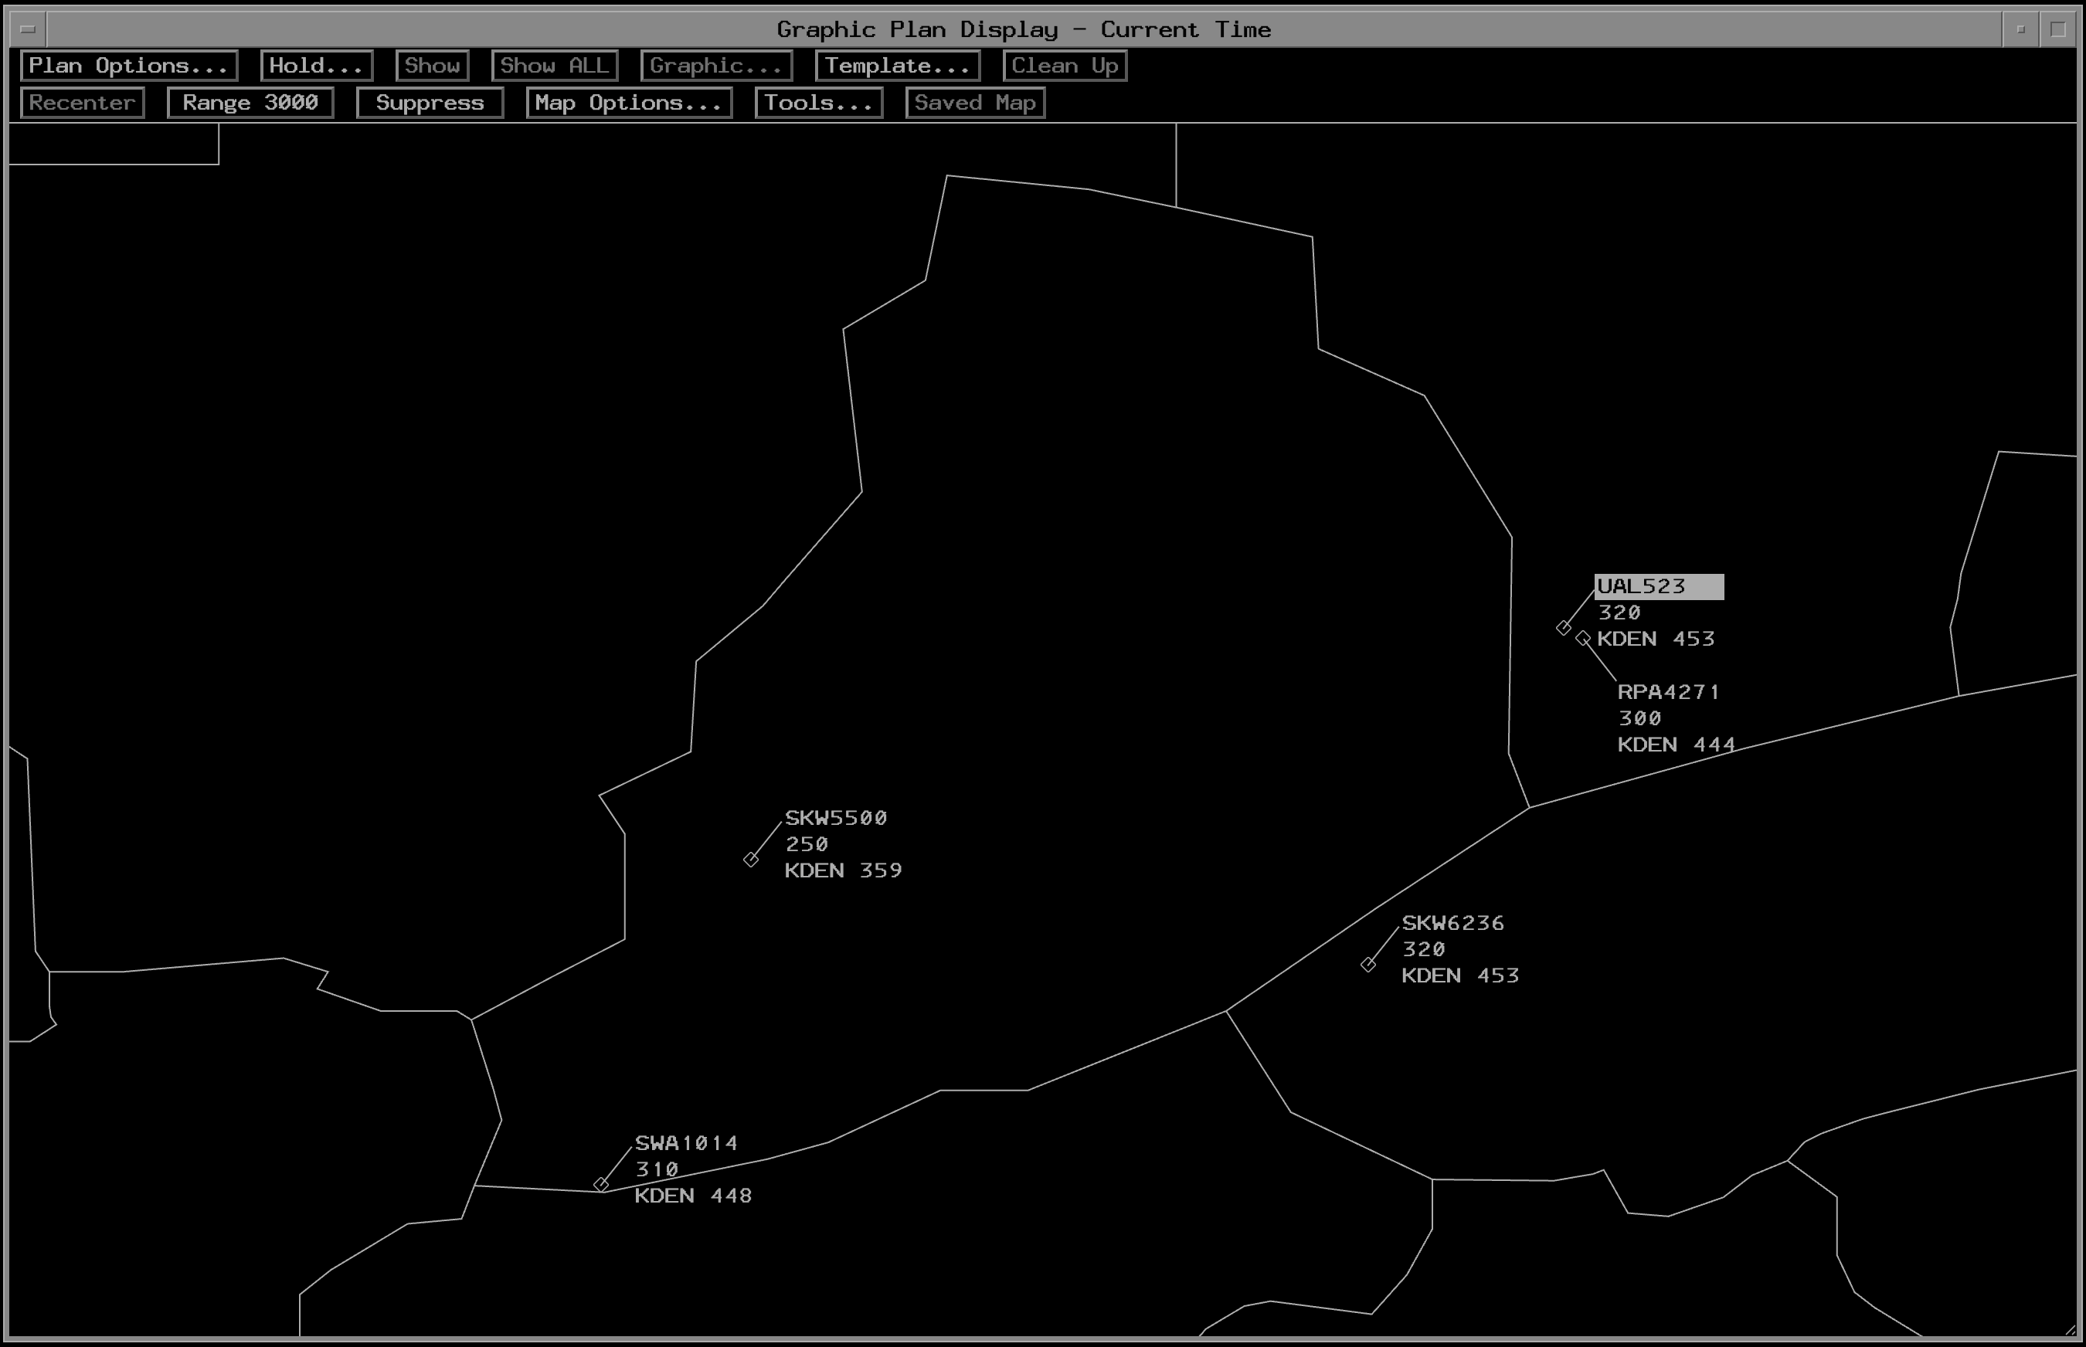The image size is (2086, 1347).
Task: Open the window menu icon top-left
Action: point(28,29)
